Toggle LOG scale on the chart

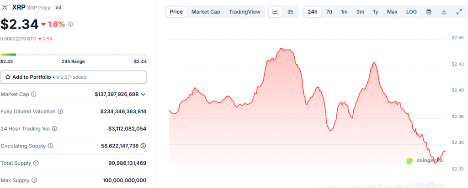pos(411,12)
